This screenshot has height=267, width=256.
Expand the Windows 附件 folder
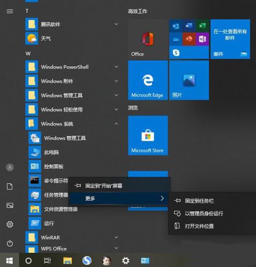[x=116, y=81]
